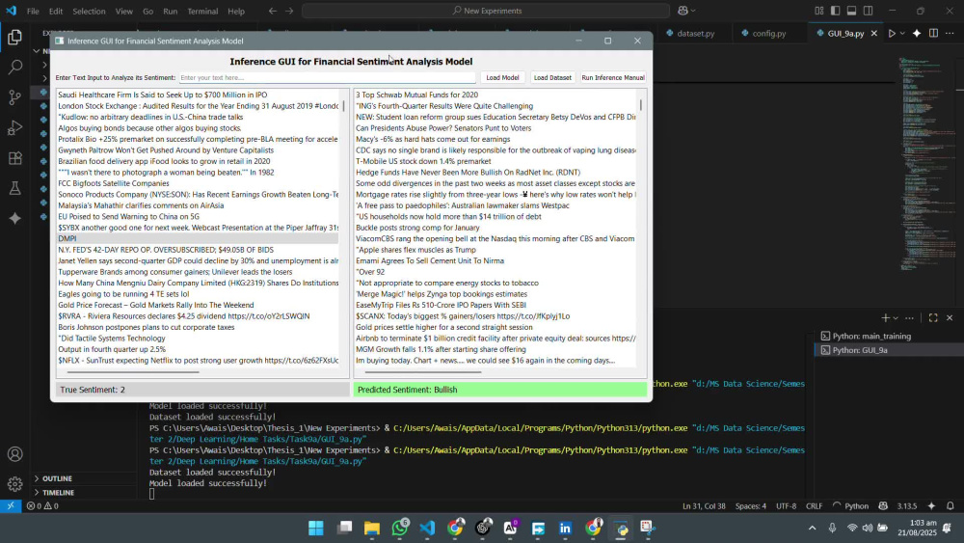Open Customize Layout icon in title bar
This screenshot has height=543, width=964.
818,11
